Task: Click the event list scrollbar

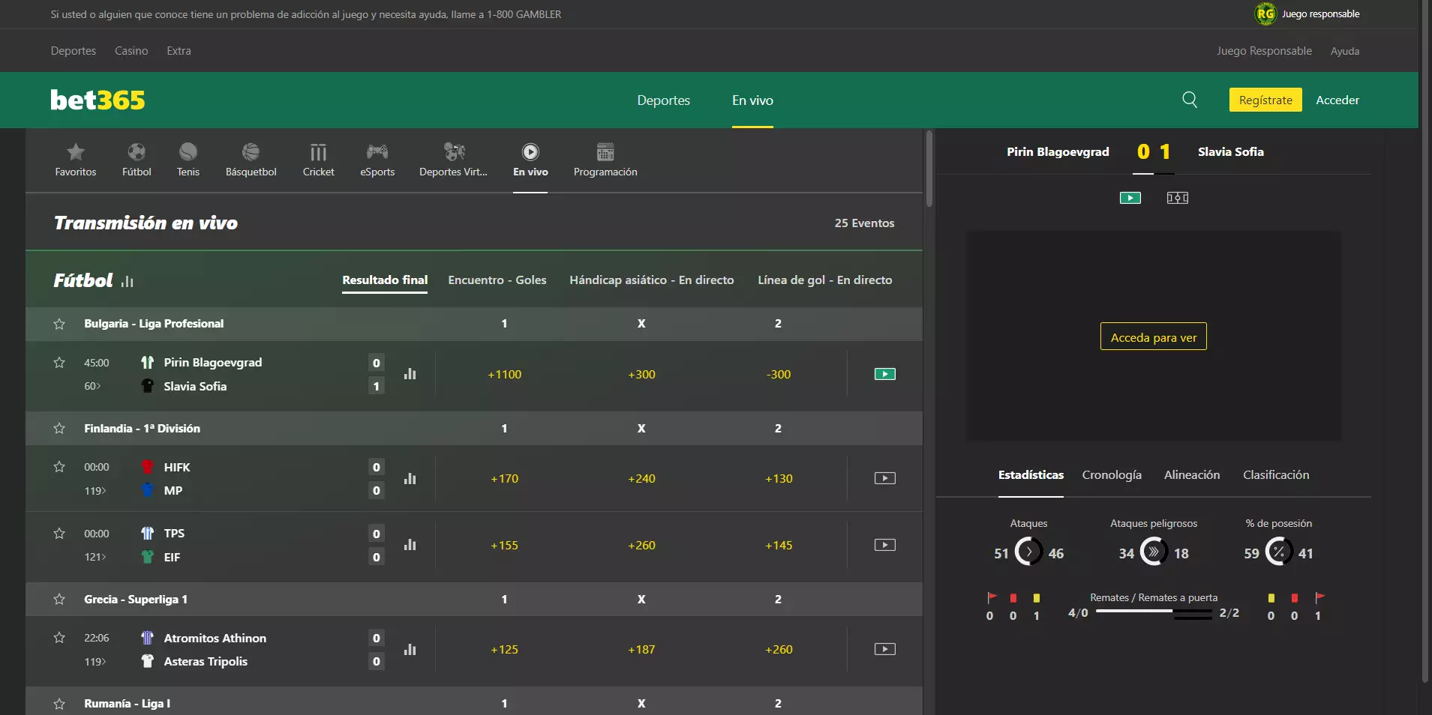Action: point(929,169)
